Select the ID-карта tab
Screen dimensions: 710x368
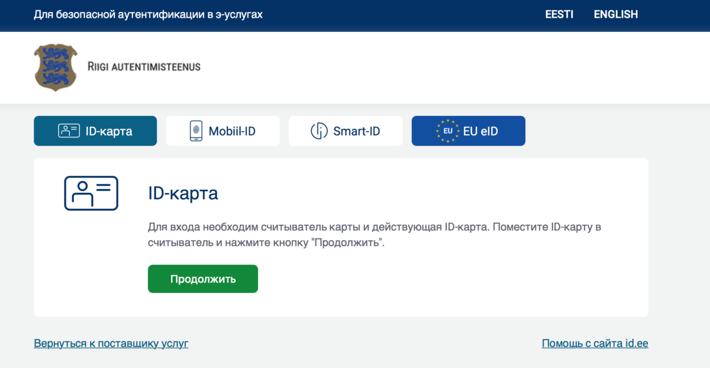point(95,131)
